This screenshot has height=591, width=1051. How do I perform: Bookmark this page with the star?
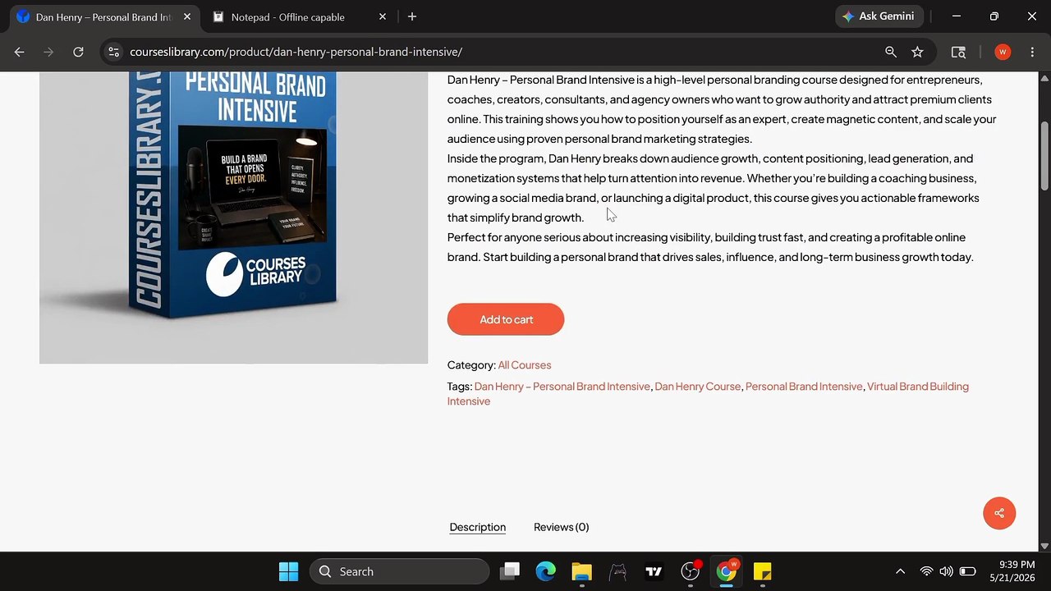coord(917,52)
